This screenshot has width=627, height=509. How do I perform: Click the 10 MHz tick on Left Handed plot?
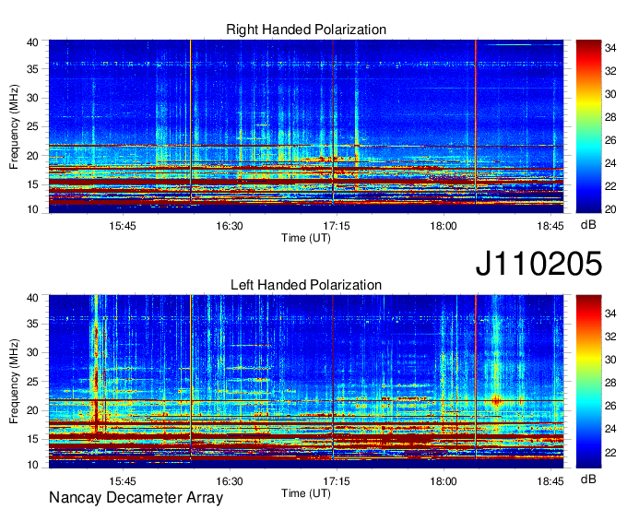tap(33, 465)
